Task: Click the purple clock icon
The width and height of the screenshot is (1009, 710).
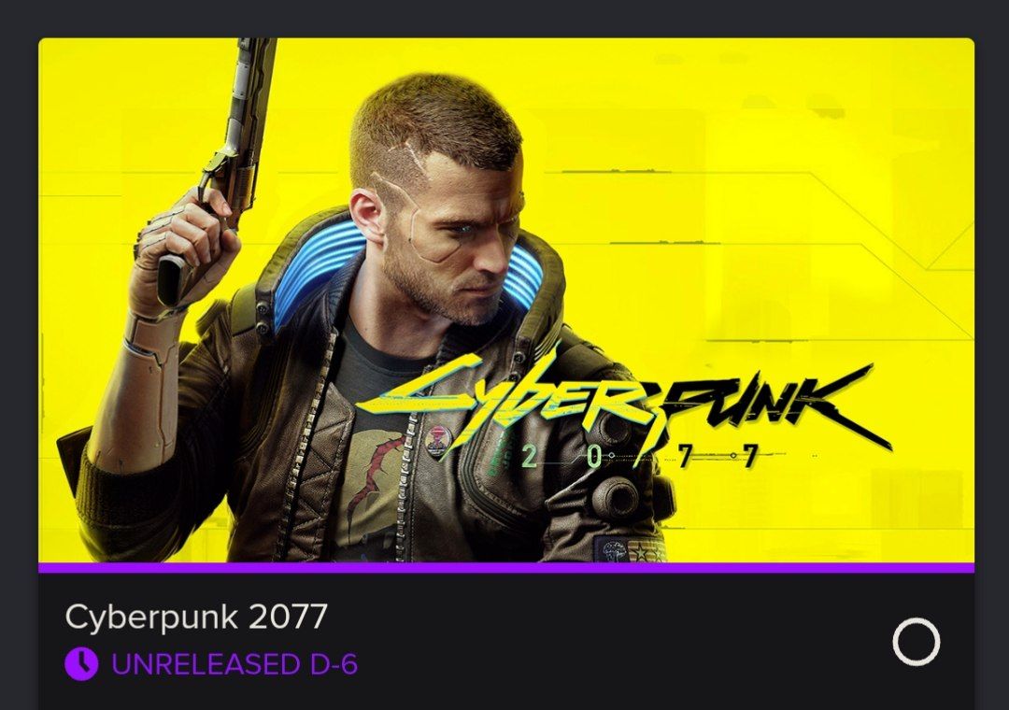Action: [x=81, y=663]
